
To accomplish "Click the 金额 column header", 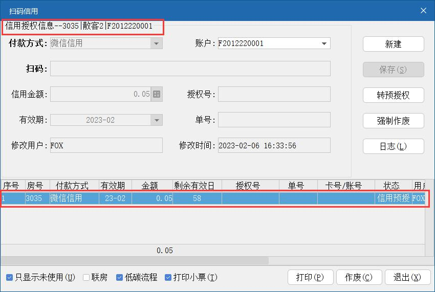I will (x=152, y=186).
